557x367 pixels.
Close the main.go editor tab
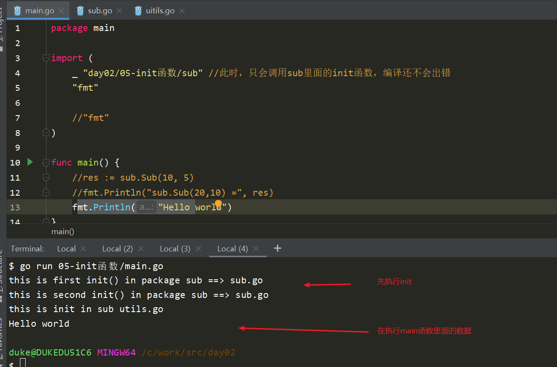pos(61,11)
